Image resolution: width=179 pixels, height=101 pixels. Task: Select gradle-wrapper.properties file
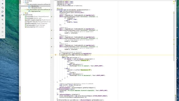click(38, 20)
